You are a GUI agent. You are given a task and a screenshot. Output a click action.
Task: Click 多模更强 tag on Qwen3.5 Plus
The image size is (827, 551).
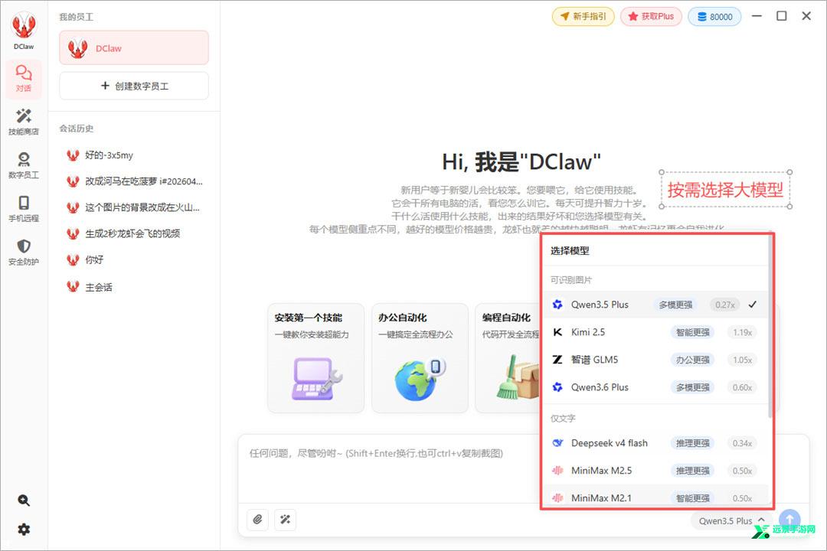675,305
